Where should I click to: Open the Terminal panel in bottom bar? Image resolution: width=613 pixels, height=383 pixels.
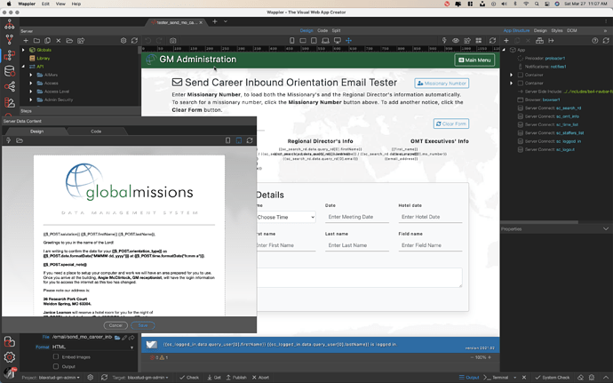pyautogui.click(x=496, y=378)
